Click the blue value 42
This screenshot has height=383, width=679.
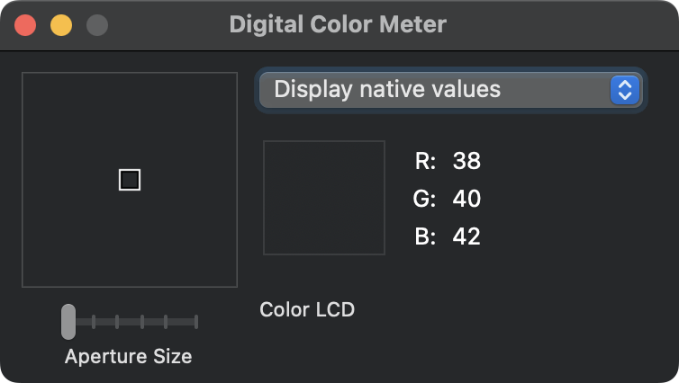tap(466, 236)
